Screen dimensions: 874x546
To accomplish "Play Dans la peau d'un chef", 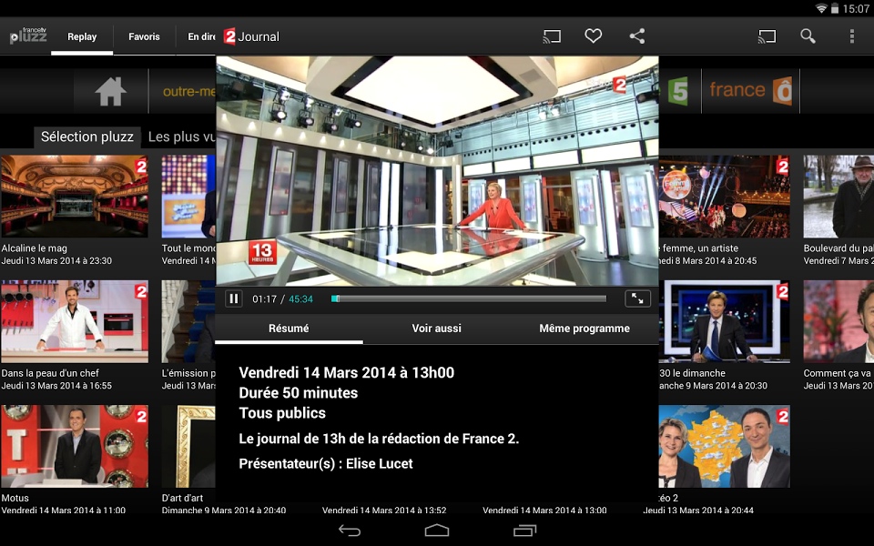I will coord(75,321).
